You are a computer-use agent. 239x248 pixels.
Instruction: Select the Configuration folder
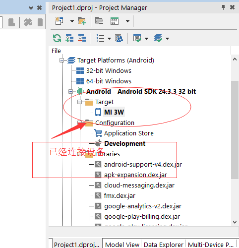[115, 123]
